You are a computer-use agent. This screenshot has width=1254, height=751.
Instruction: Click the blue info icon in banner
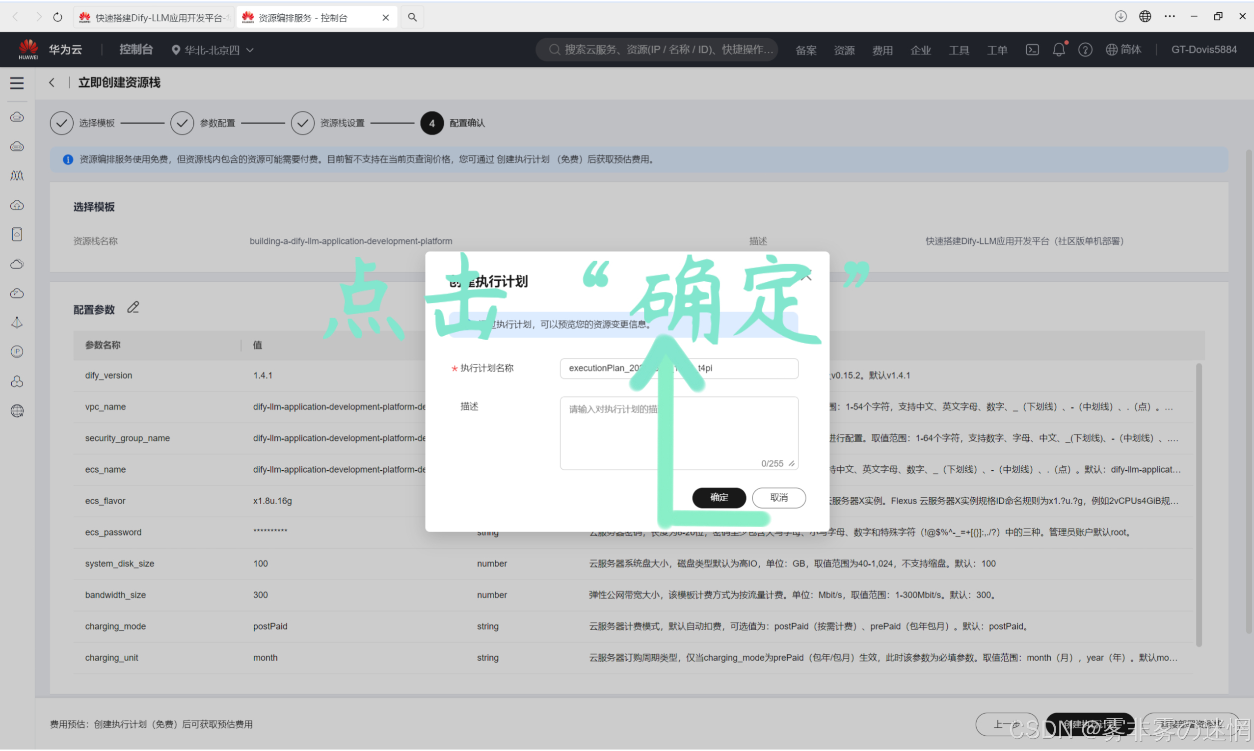pos(67,160)
